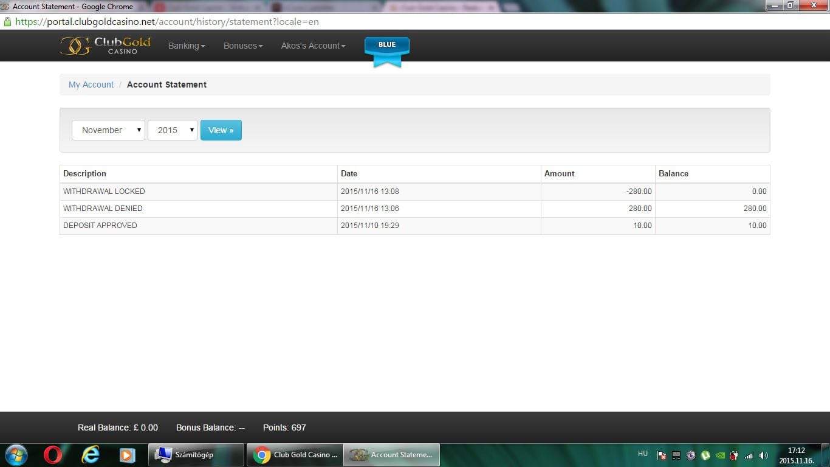The image size is (830, 467).
Task: Click the 10.00 balance in DEPOSIT APPROVED row
Action: (757, 225)
